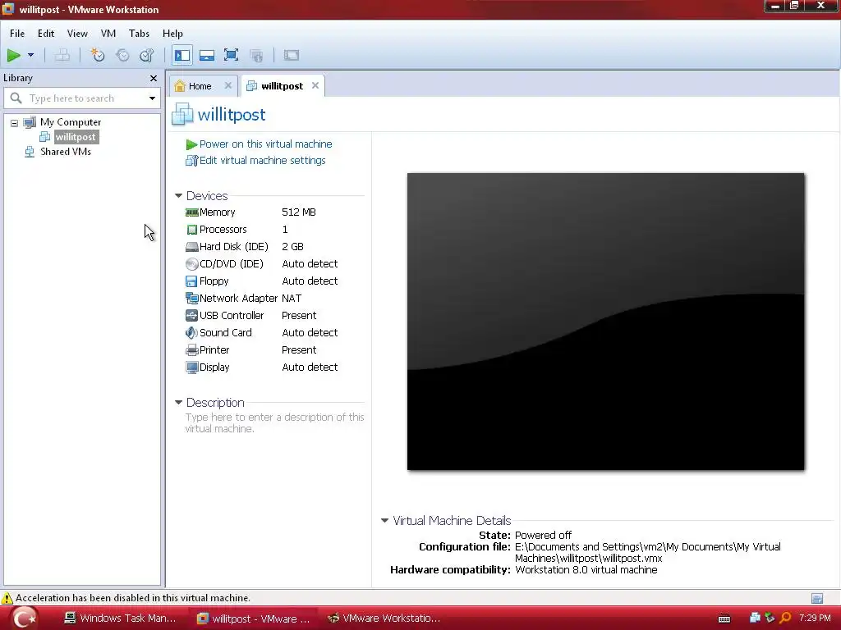841x630 pixels.
Task: Click the console view toolbar icon
Action: pyautogui.click(x=292, y=55)
